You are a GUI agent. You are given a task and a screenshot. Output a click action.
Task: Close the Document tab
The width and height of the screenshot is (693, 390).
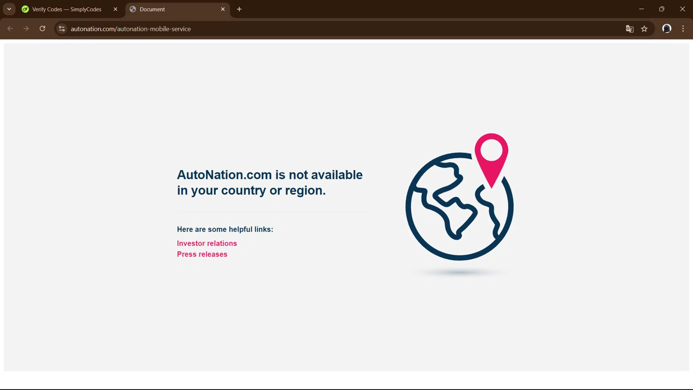pos(223,9)
